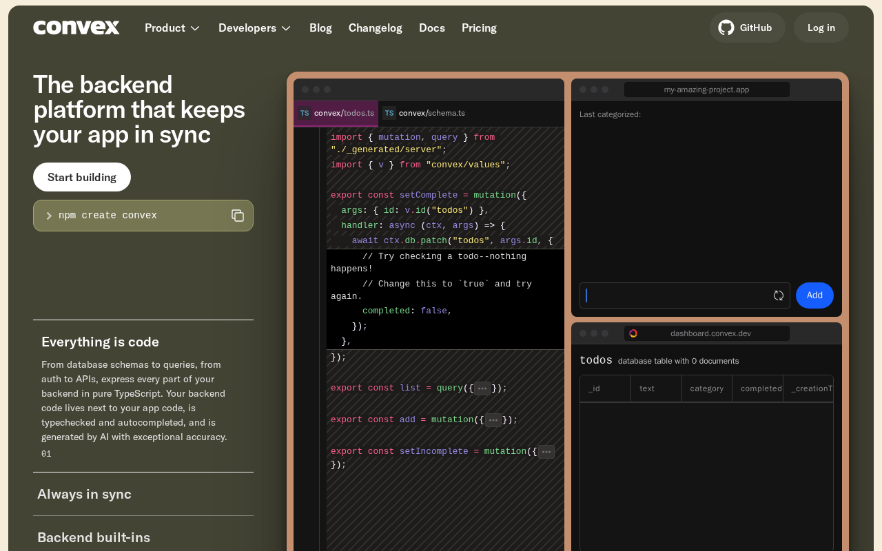Expand collapsed code in list query
Screen dimensions: 882x551
coord(482,388)
